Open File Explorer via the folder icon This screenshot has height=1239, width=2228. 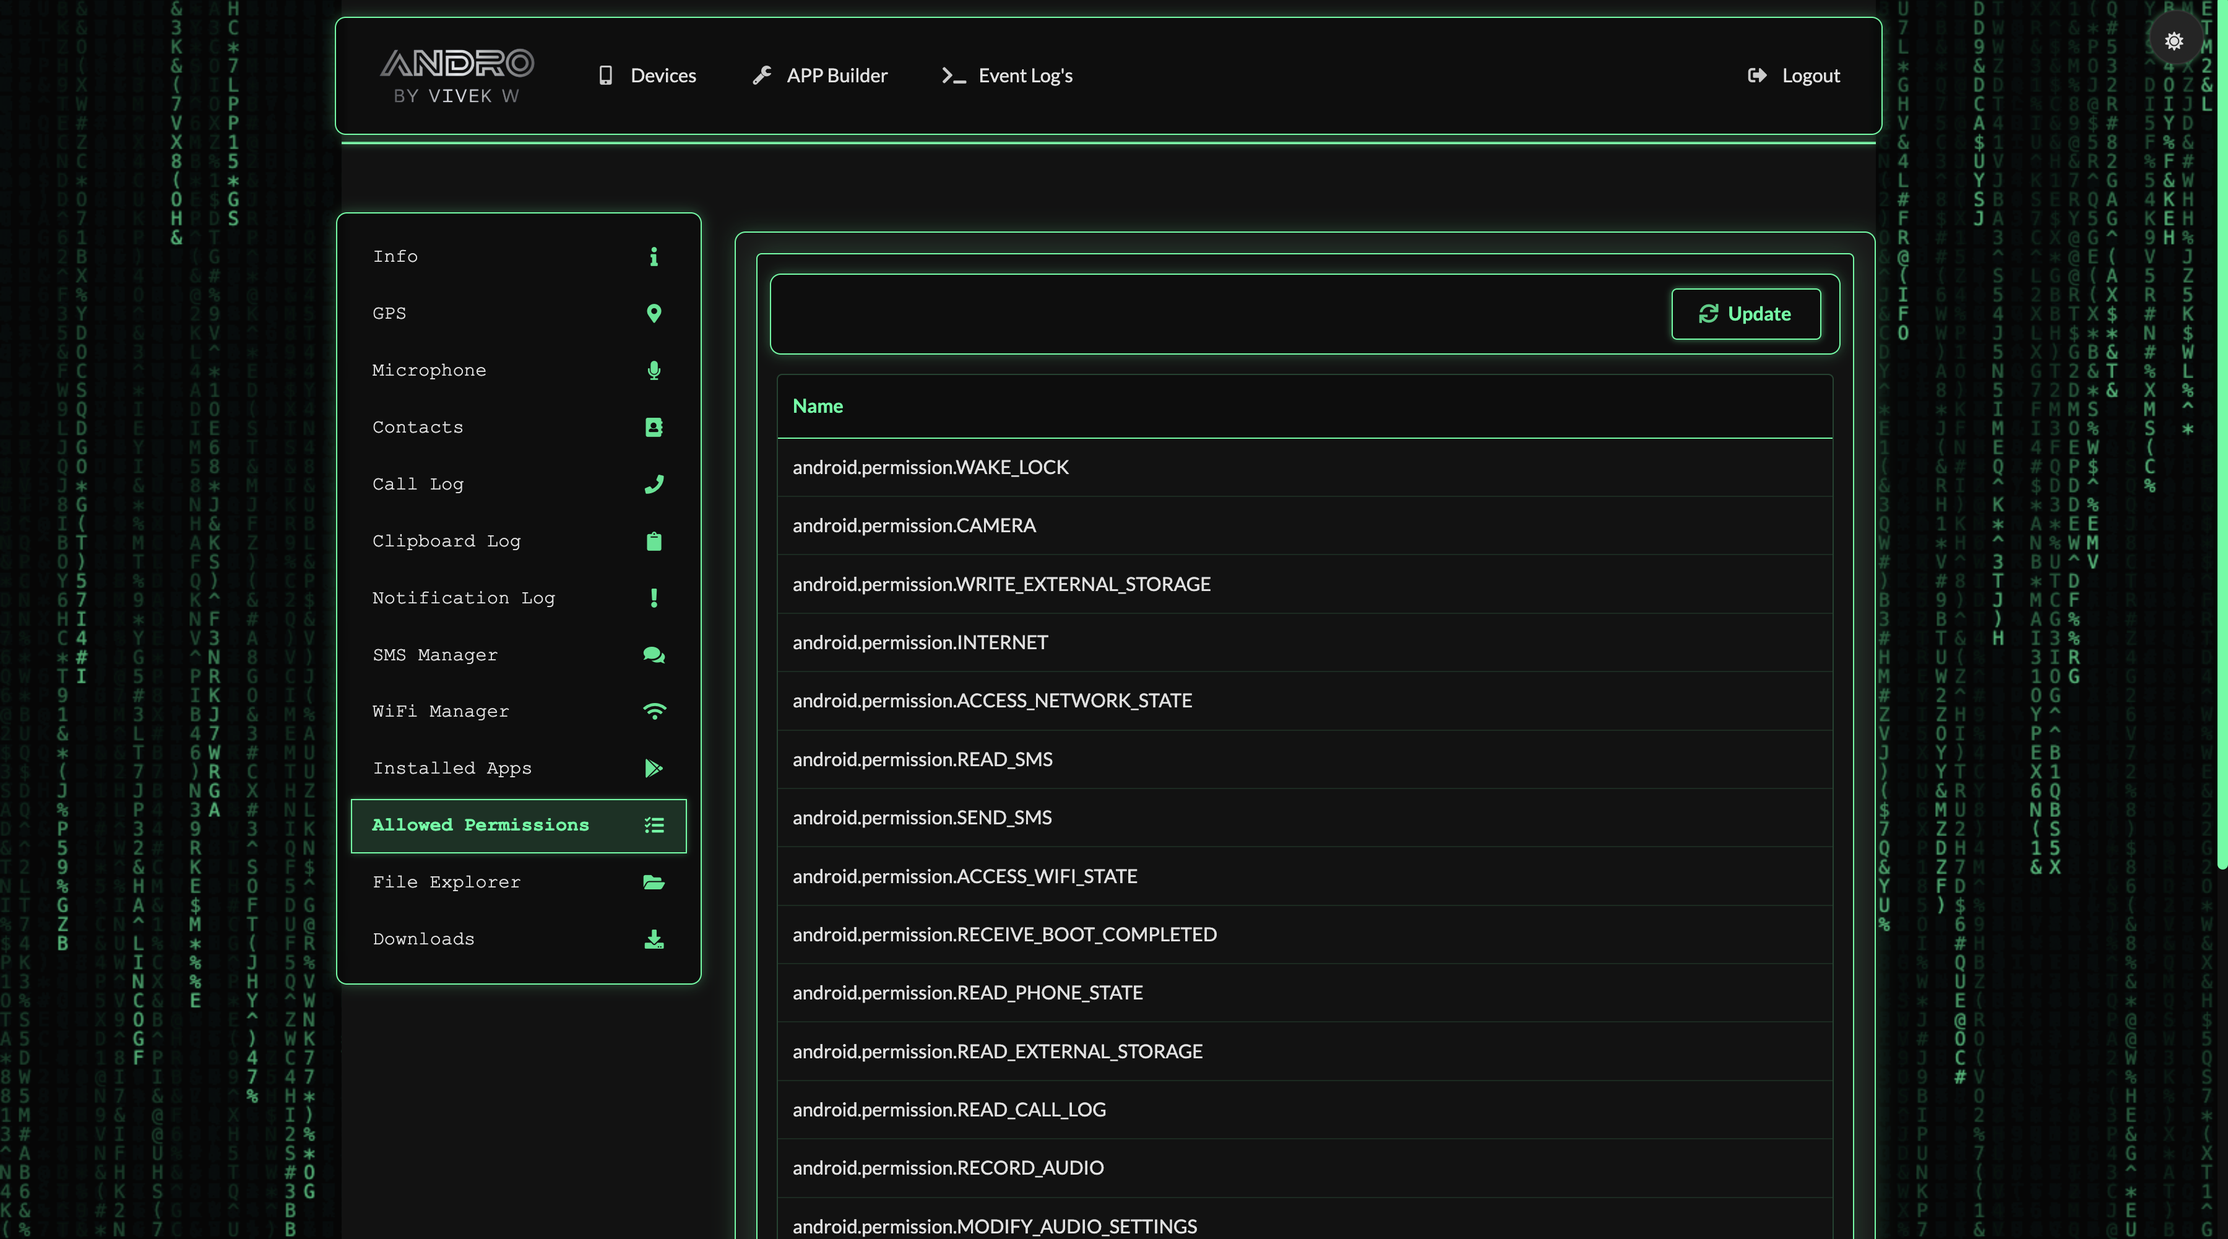pyautogui.click(x=655, y=882)
